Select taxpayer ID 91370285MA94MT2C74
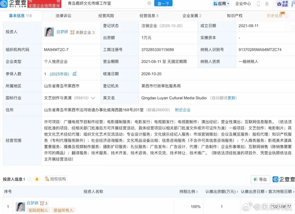Screen dimensions: 295x214 (260, 50)
